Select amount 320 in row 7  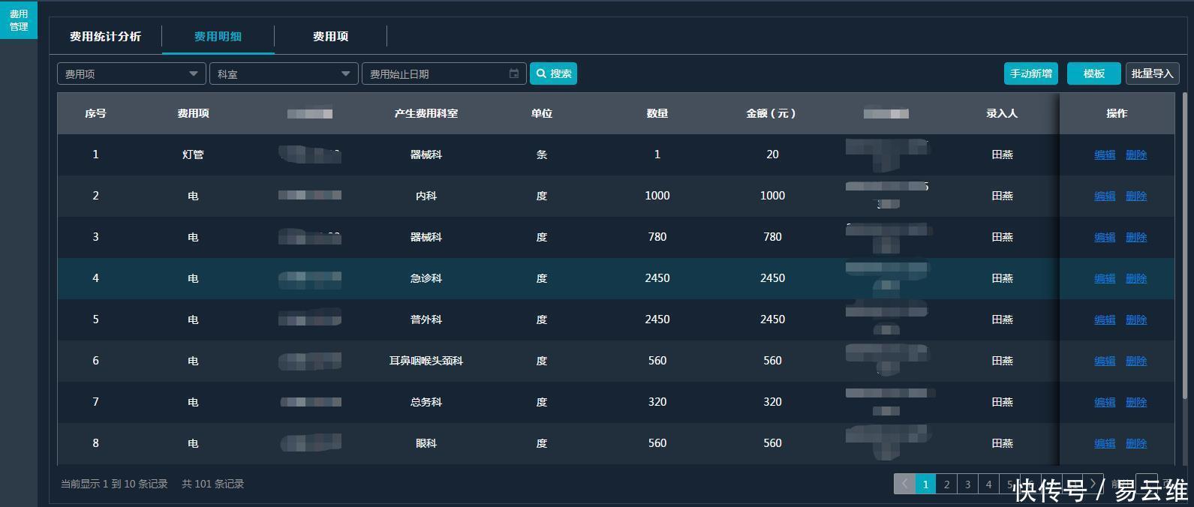pyautogui.click(x=772, y=402)
